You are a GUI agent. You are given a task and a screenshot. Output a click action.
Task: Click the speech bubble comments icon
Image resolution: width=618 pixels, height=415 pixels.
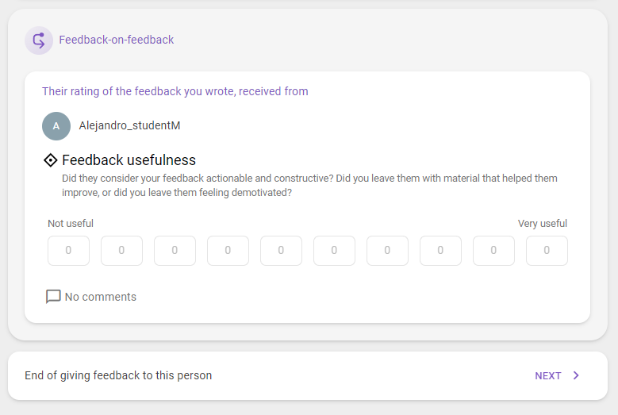click(x=53, y=297)
